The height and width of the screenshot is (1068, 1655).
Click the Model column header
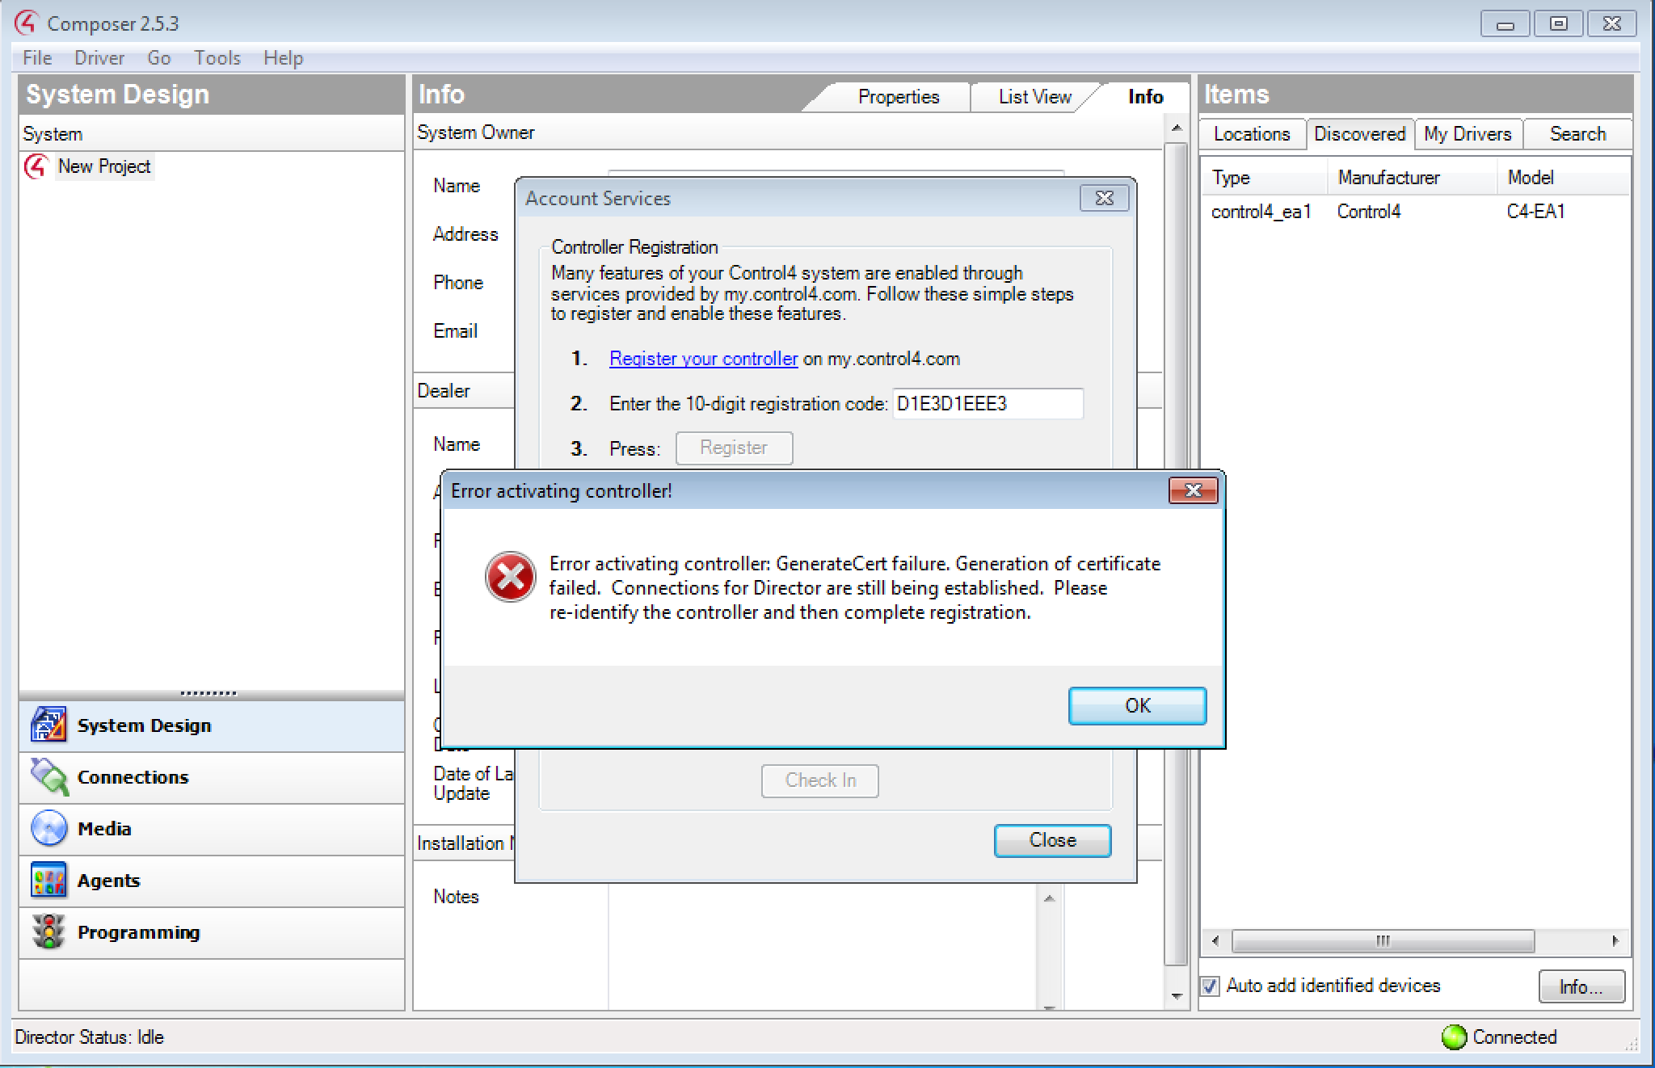tap(1563, 178)
